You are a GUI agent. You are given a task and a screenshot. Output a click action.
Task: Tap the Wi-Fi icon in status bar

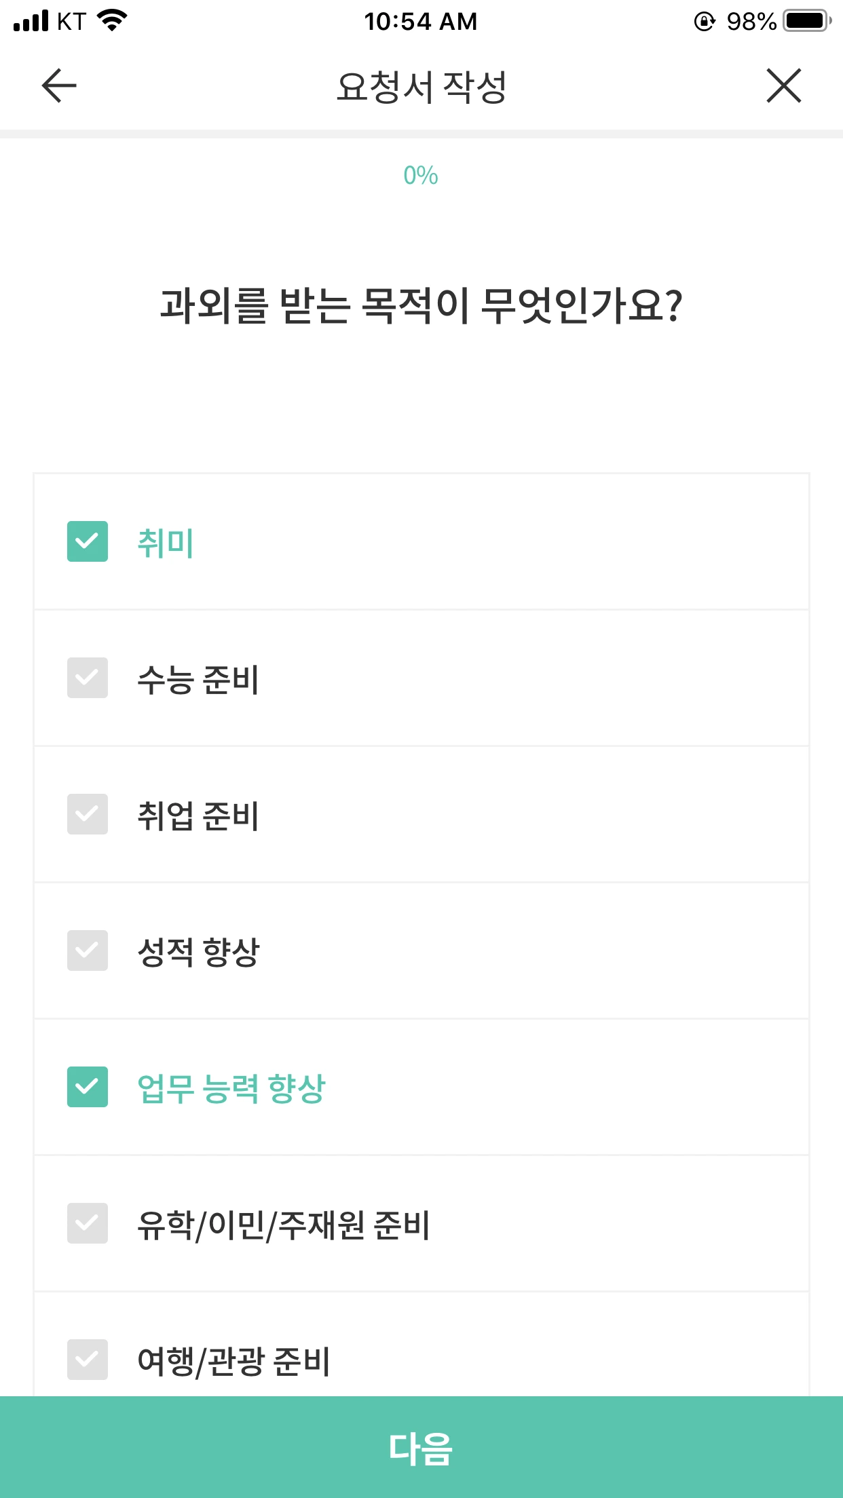click(x=113, y=20)
